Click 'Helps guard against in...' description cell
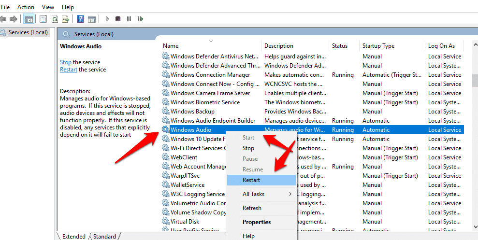 (295, 56)
